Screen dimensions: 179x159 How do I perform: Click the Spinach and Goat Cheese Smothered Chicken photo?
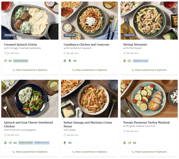[x=30, y=99]
